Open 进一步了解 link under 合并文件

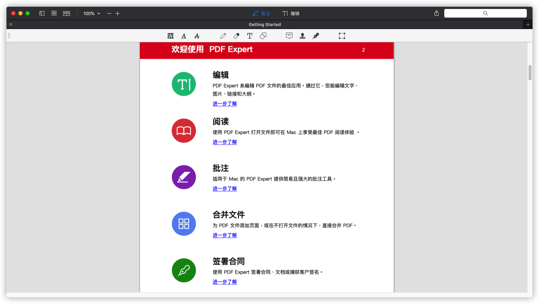225,235
